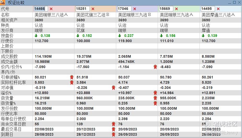Remove warrant 17046 with its red X

click(135, 9)
